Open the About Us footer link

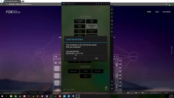click(42, 93)
